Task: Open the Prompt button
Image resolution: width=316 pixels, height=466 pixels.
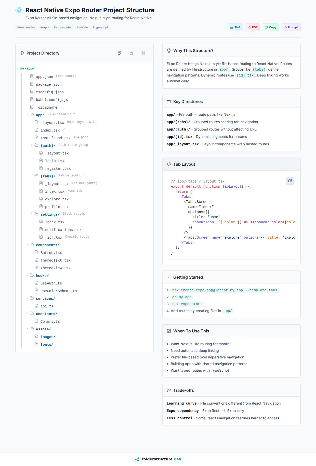Action: click(x=291, y=27)
